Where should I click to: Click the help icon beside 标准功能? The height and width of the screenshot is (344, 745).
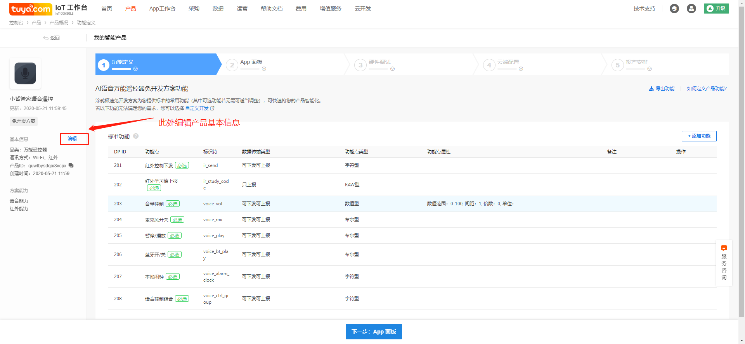[x=136, y=136]
